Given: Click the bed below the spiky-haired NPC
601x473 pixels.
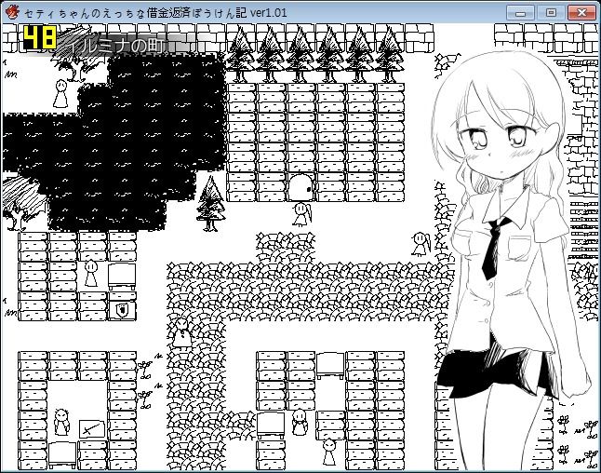Looking at the screenshot, I should coord(62,455).
